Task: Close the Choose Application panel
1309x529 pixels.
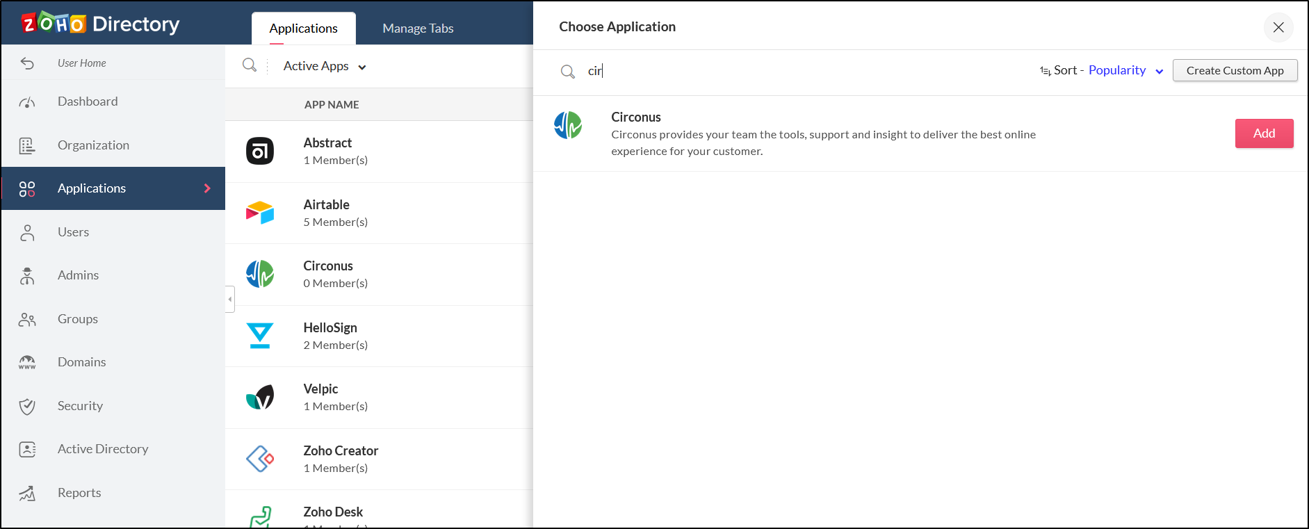Action: click(x=1278, y=27)
